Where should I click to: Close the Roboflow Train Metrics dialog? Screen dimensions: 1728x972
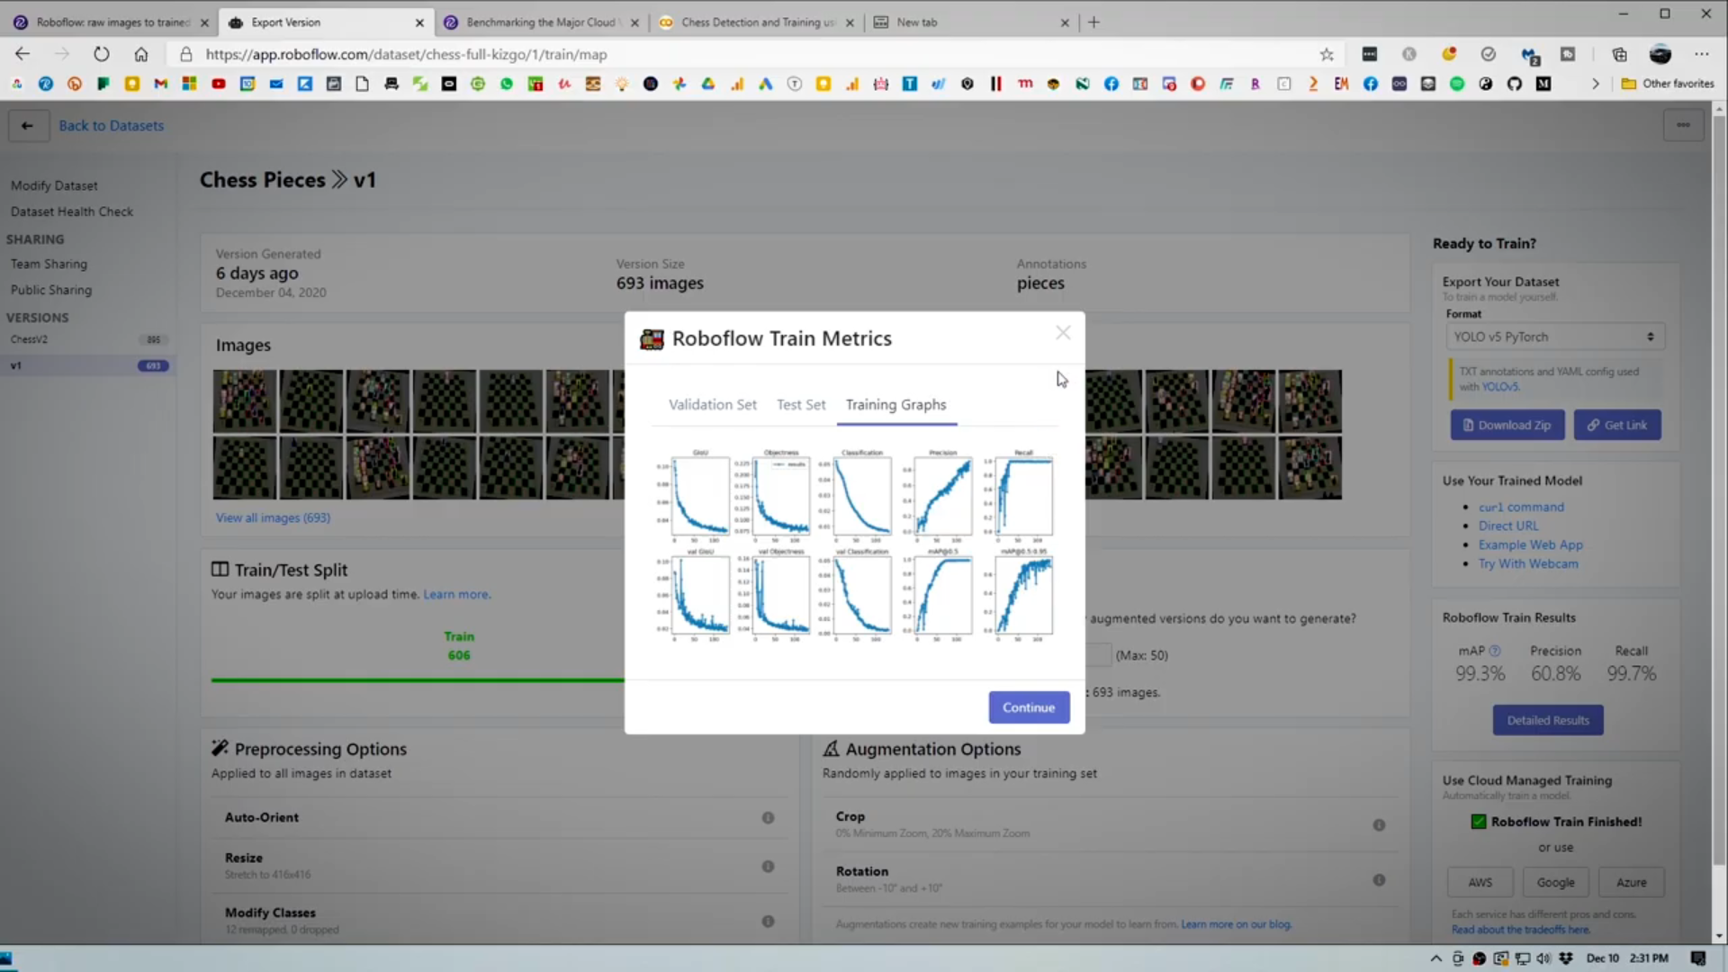pyautogui.click(x=1063, y=333)
